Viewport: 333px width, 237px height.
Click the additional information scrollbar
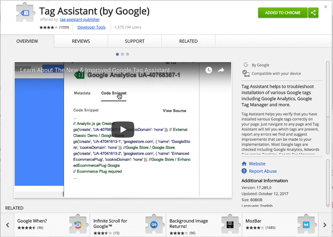point(328,183)
